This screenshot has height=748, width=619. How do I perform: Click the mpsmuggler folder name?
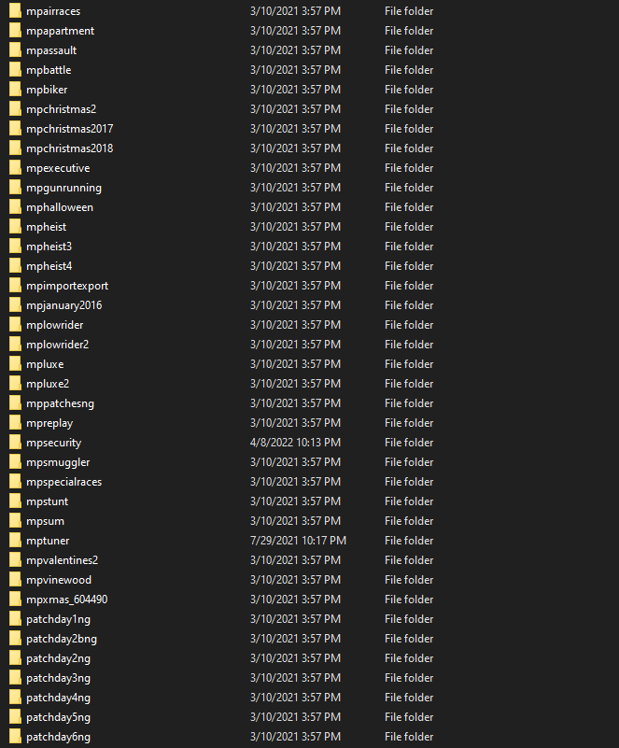click(58, 462)
